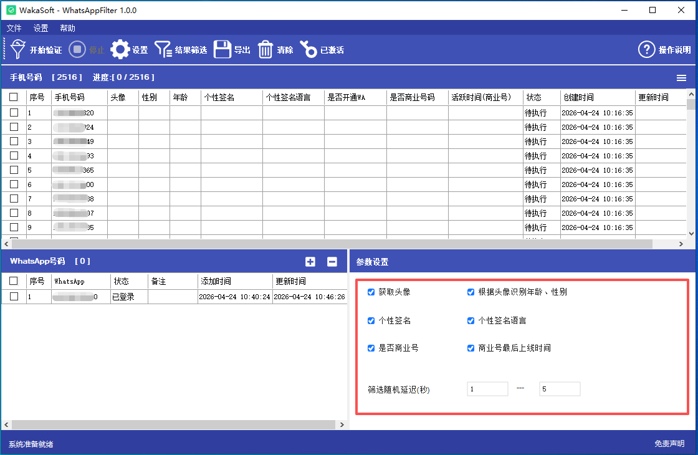698x455 pixels.
Task: Disable 商业号最后上线时间 checkbox
Action: (x=471, y=348)
